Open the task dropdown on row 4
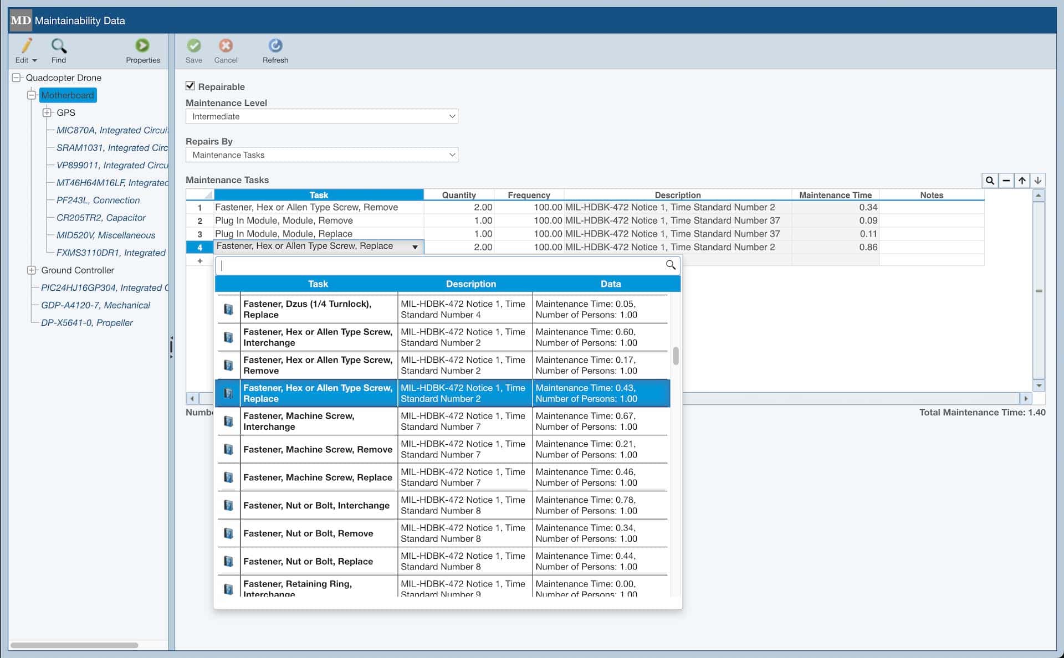Screen dimensions: 1064x658 415,247
